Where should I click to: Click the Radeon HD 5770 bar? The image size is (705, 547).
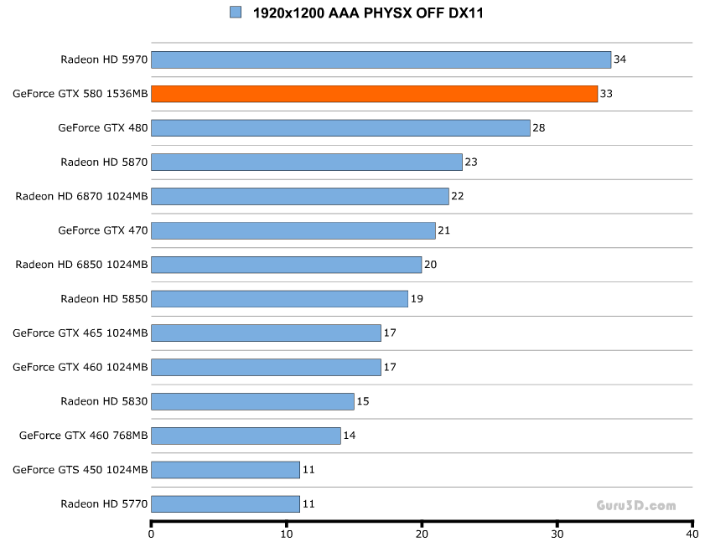point(225,504)
